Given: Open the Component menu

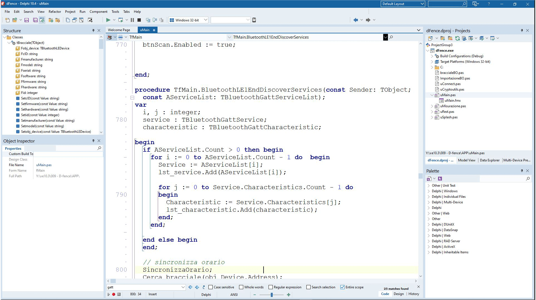Looking at the screenshot, I should 99,12.
